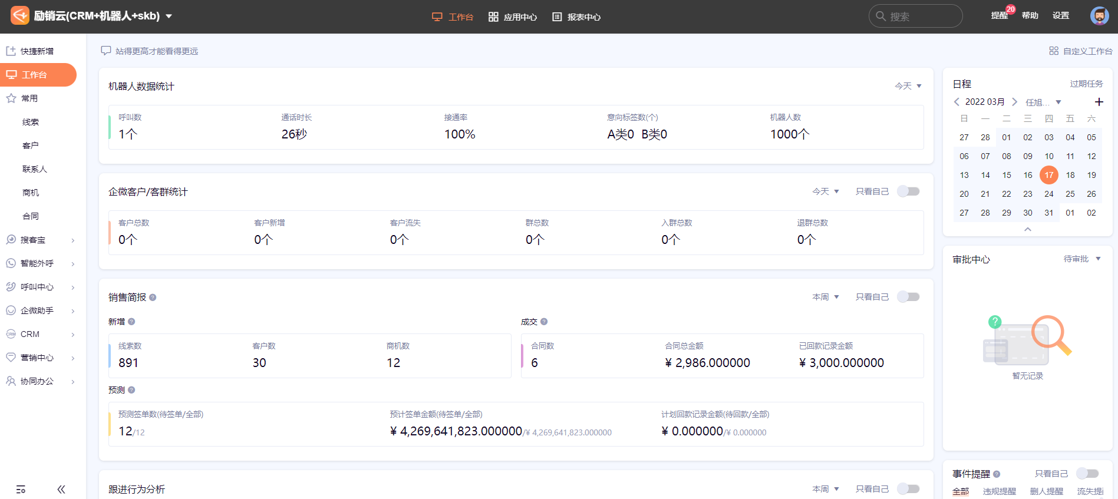This screenshot has width=1118, height=499.
Task: Click the plus icon to add schedule
Action: pos(1099,102)
